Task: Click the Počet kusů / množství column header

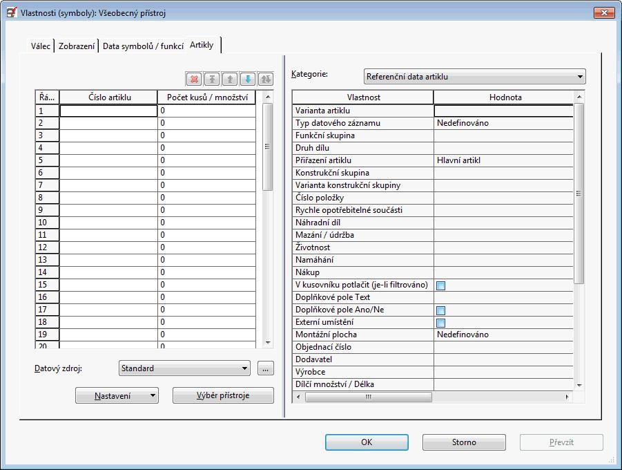Action: tap(206, 97)
